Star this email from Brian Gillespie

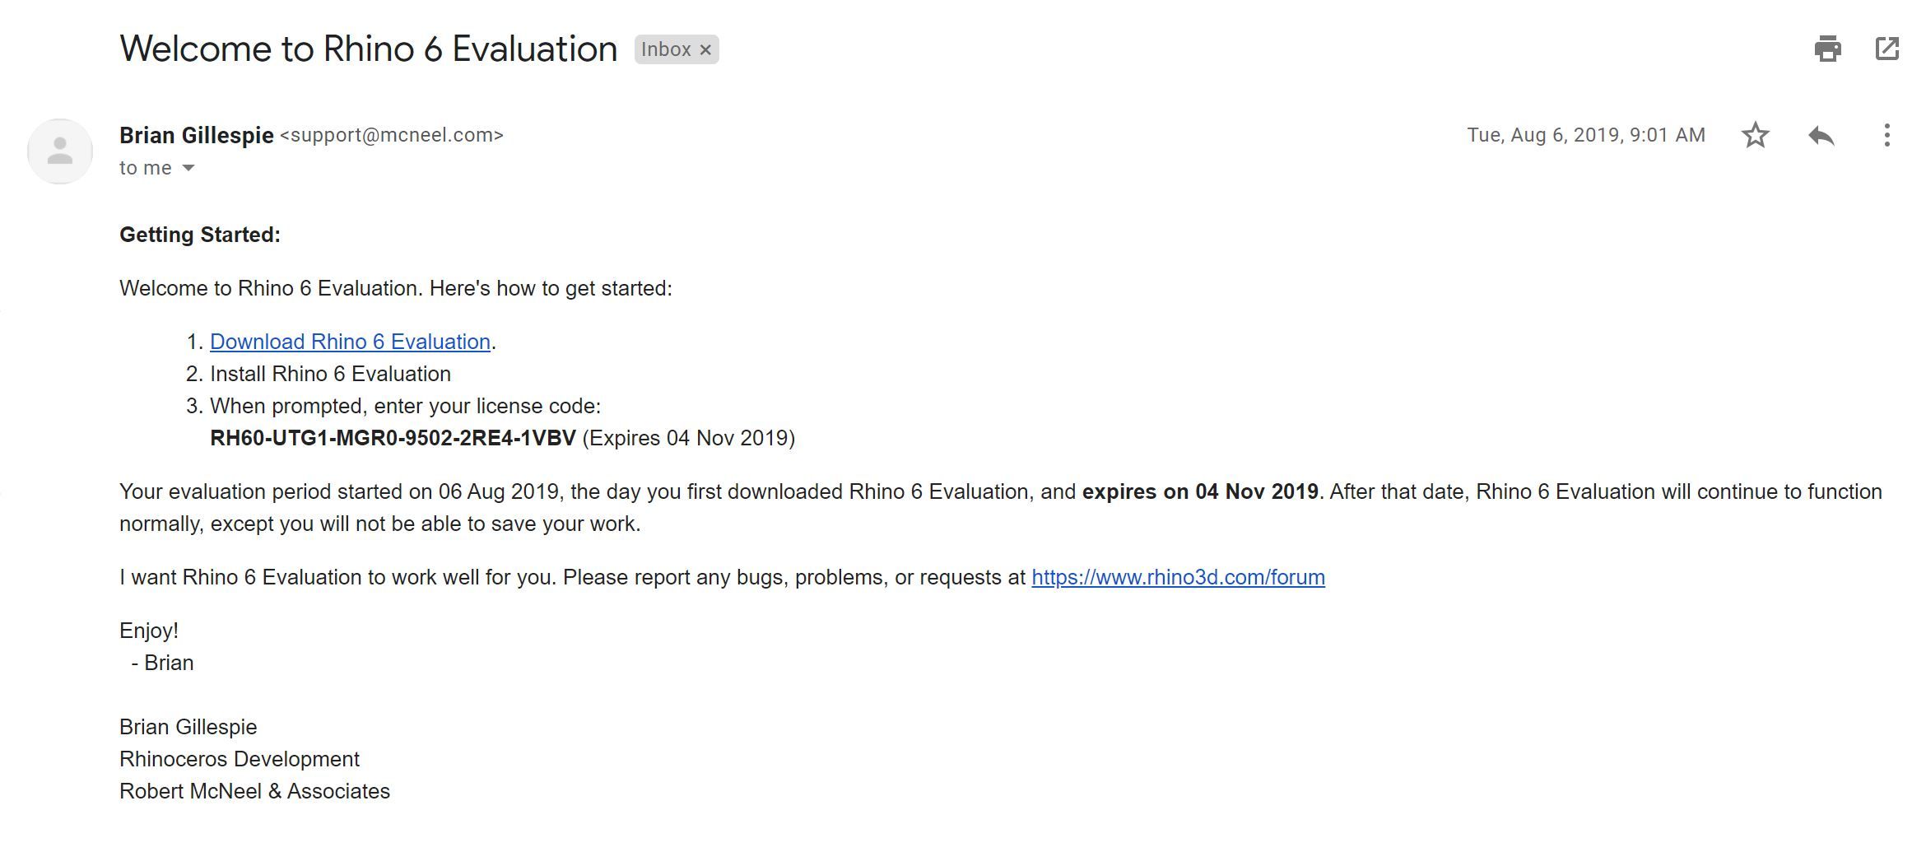pos(1755,135)
